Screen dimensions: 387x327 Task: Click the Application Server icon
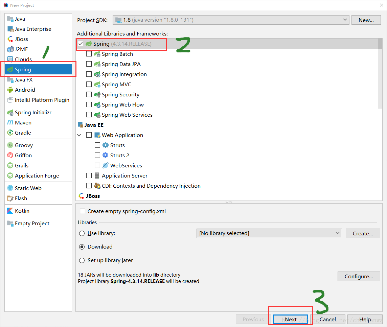(97, 176)
